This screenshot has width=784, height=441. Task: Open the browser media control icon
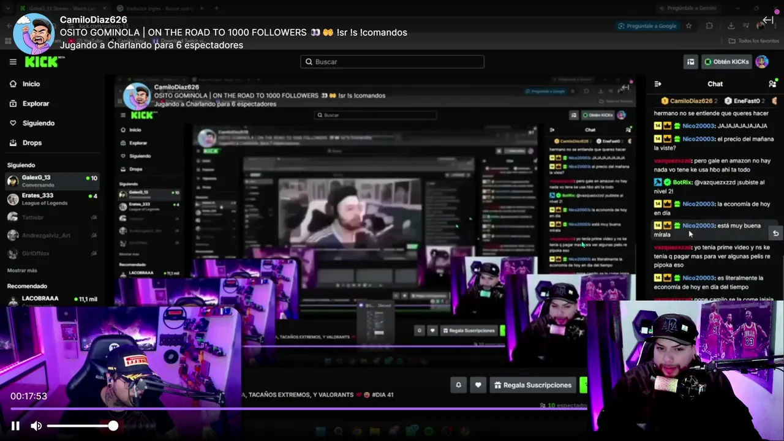pos(745,26)
